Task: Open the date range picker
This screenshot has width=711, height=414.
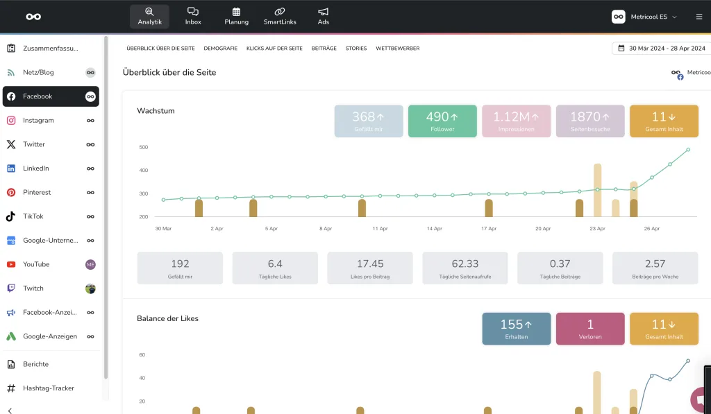Action: click(660, 49)
